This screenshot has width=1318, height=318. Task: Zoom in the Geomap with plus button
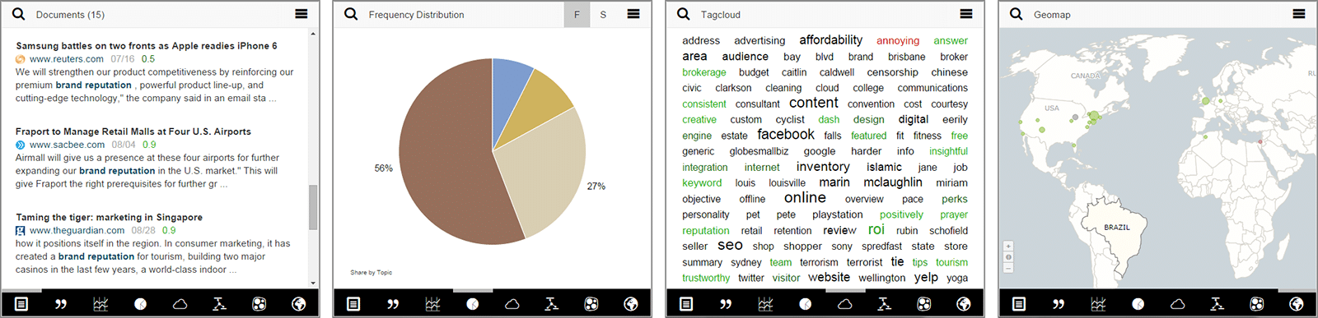point(1008,247)
